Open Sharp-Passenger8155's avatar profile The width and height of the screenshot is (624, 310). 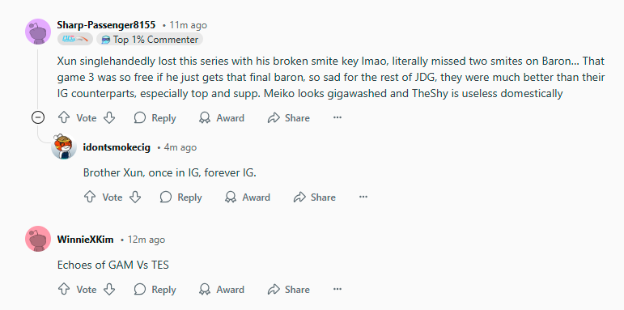[38, 32]
